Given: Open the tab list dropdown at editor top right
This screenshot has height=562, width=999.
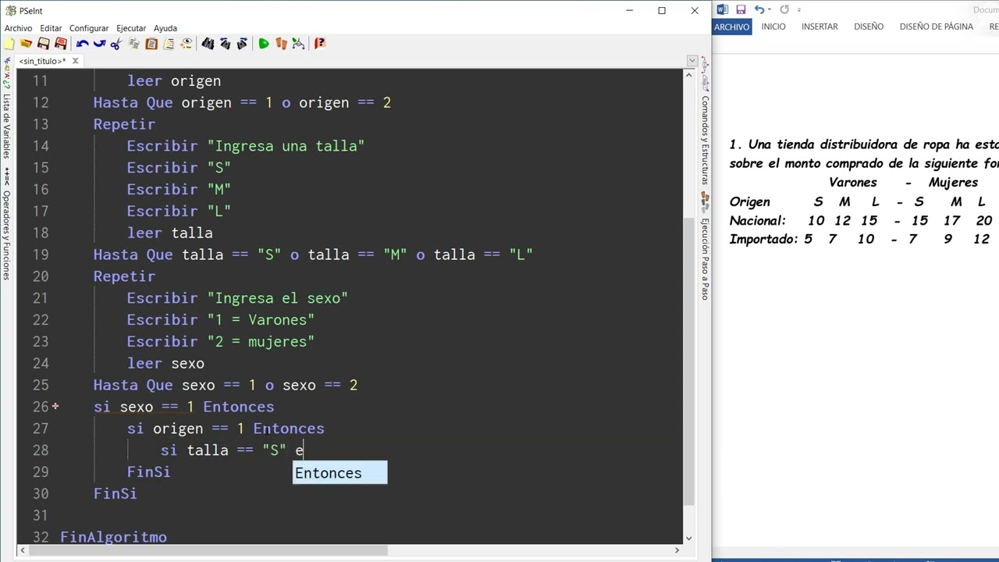Looking at the screenshot, I should 691,61.
